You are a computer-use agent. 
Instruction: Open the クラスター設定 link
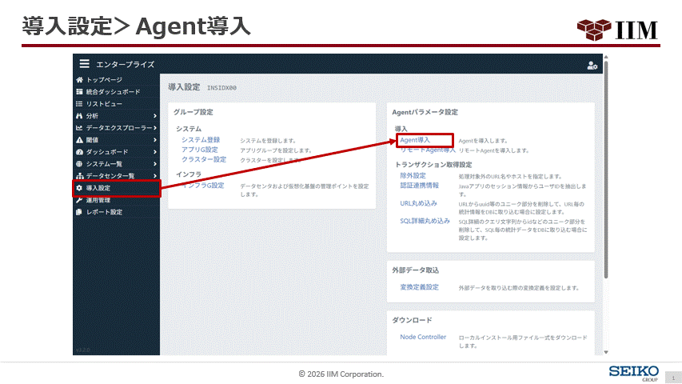point(204,159)
